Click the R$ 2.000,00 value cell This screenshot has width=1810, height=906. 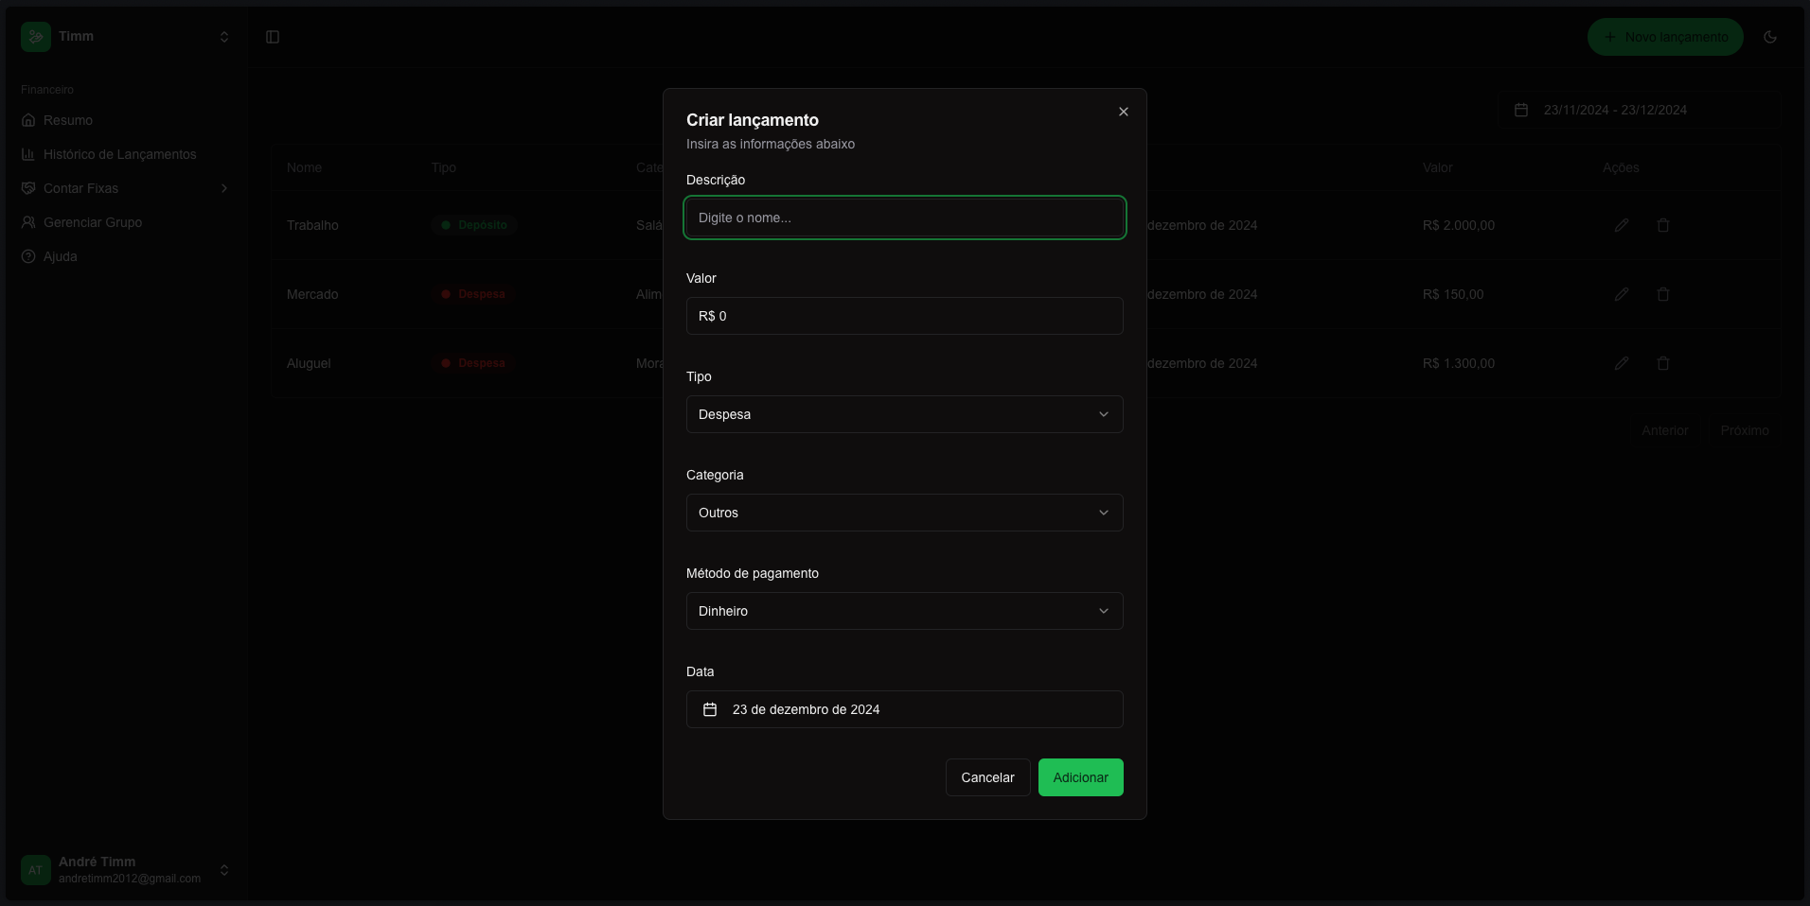click(x=1459, y=225)
